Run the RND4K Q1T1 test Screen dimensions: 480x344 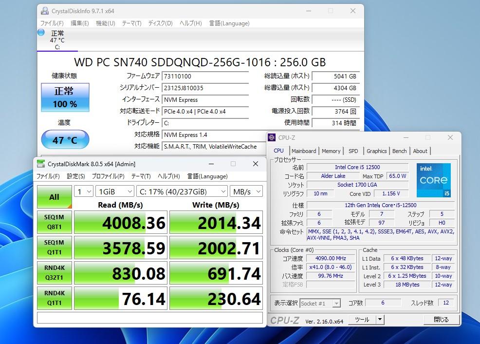click(x=55, y=298)
